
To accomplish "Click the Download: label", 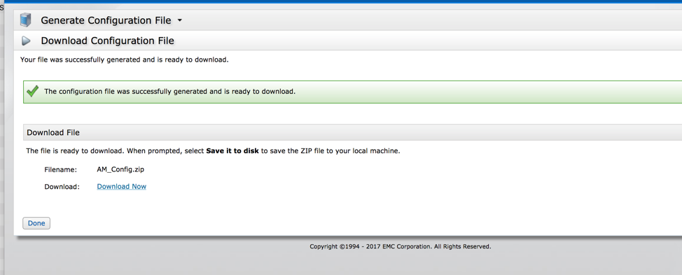I will [x=62, y=187].
